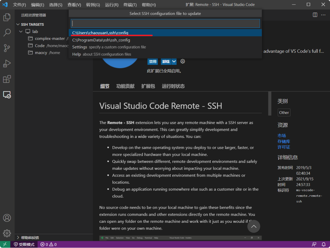Open the 终端(T) menu
The width and height of the screenshot is (330, 248).
[x=130, y=5]
